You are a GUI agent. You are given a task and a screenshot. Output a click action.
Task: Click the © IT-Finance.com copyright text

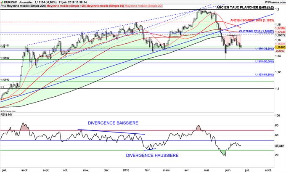8,111
